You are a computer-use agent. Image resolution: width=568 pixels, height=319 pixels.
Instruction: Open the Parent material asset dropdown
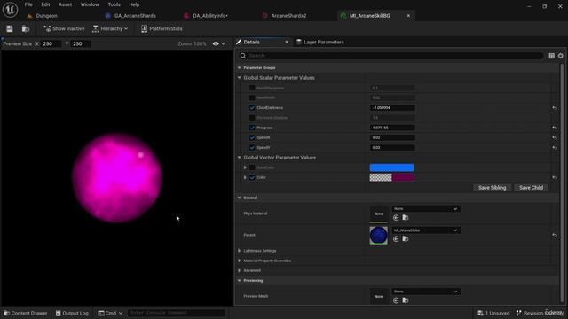point(426,230)
